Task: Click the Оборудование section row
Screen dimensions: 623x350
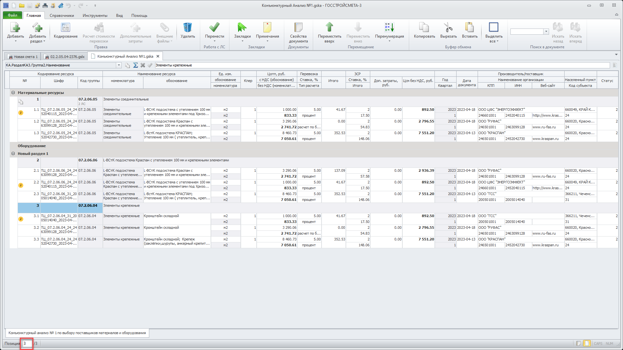Action: tap(314, 146)
